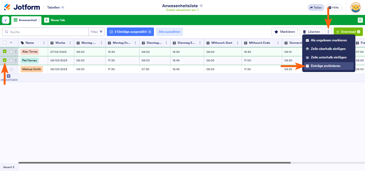
Task: Toggle the select-all header checkbox
Action: (x=5, y=43)
